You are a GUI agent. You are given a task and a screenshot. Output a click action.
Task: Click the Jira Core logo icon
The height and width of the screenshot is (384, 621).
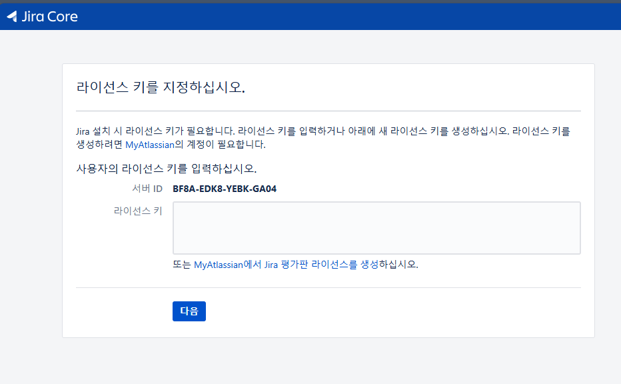(x=12, y=16)
